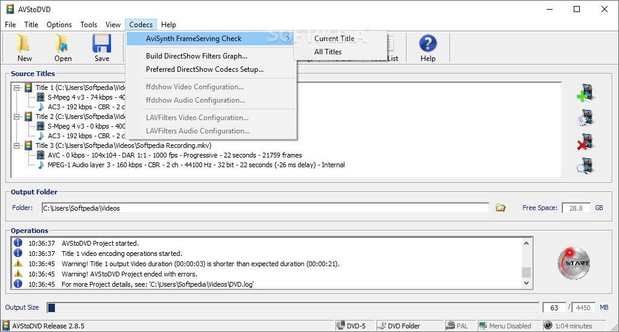Close the Codecs menu
Screen dimensions: 619x332
coord(141,25)
